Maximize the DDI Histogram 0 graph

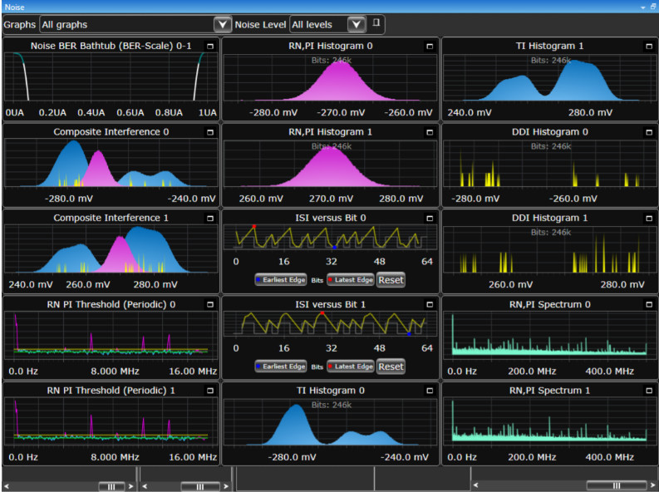point(649,132)
